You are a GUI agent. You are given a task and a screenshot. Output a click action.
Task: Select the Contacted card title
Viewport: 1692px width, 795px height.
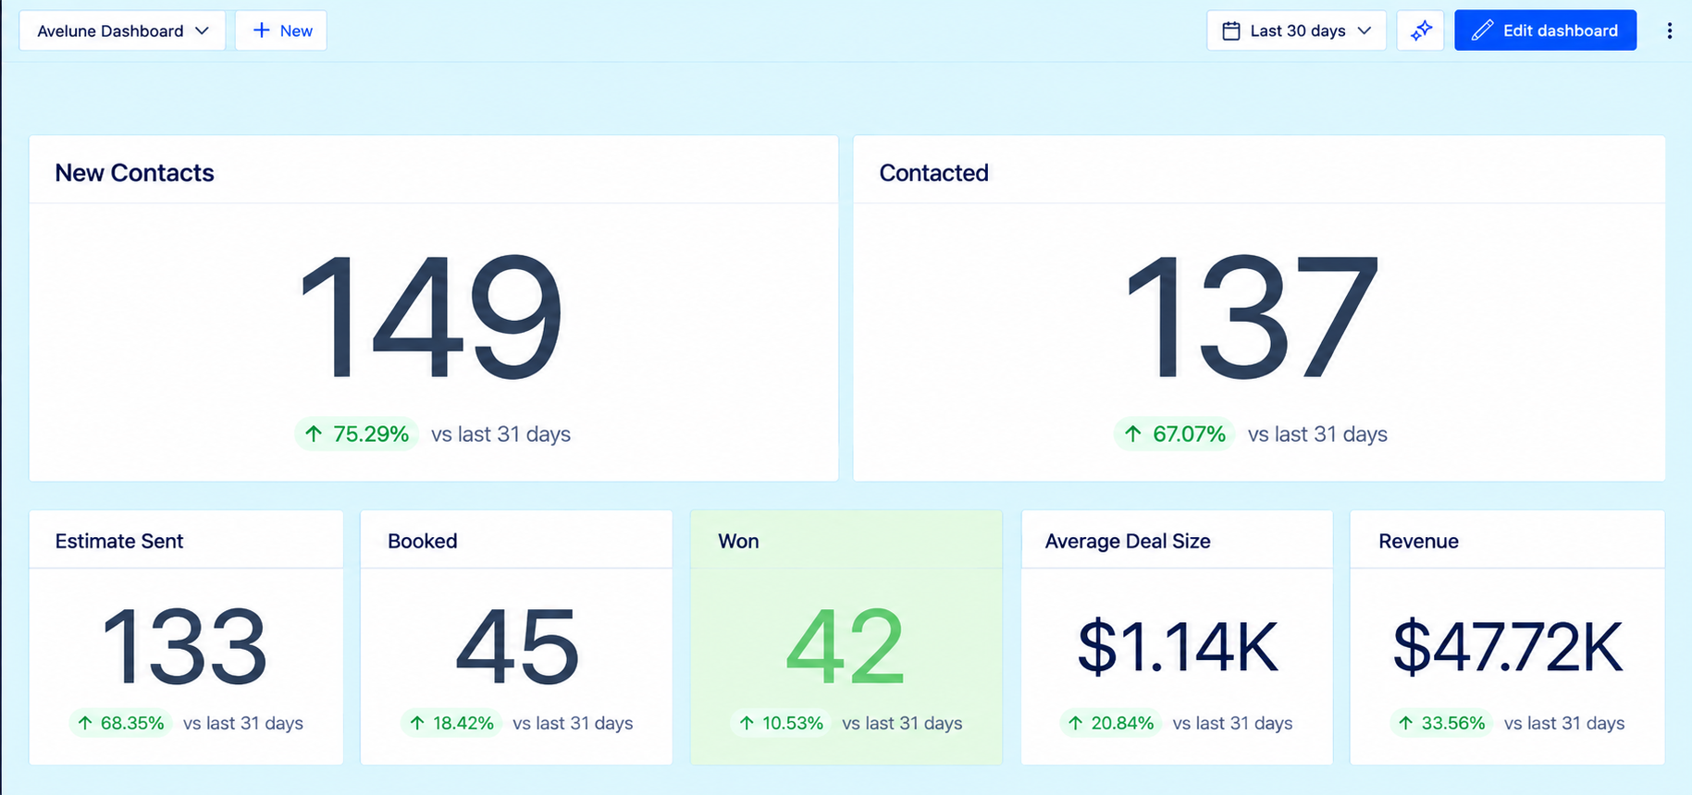933,173
